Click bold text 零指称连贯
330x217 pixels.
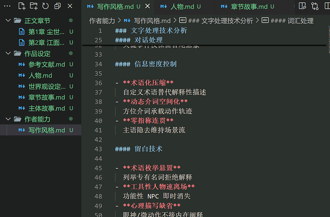click(x=148, y=121)
